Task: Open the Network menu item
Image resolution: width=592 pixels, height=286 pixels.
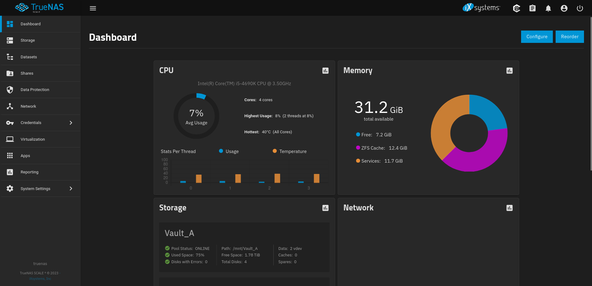Action: (41, 106)
